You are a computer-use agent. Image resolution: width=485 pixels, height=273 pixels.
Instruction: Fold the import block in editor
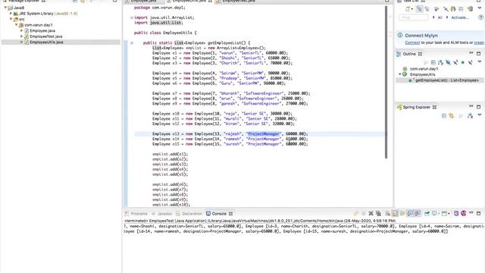click(132, 17)
